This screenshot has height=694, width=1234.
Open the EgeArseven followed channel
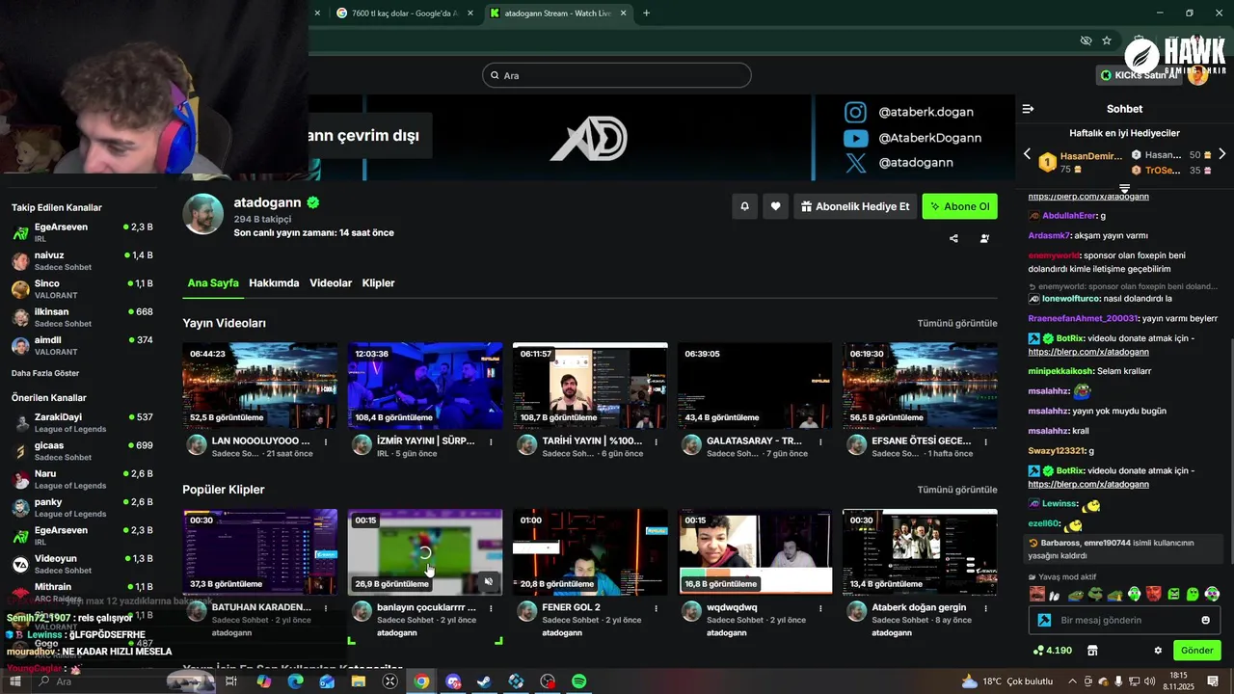(x=82, y=232)
